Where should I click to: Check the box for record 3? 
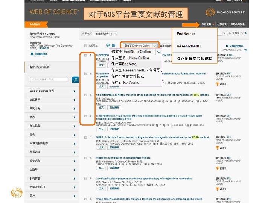(x=85, y=95)
